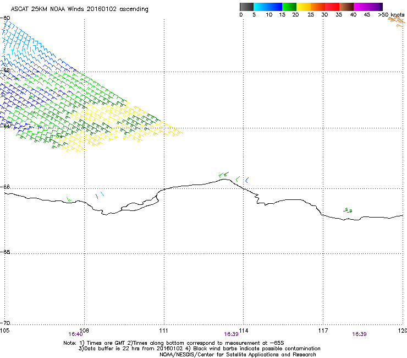Click the orange wind barbs at top right corner

[x=397, y=21]
